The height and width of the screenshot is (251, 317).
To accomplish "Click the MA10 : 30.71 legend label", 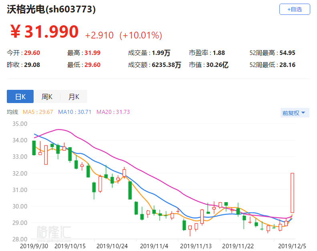I will tap(74, 112).
